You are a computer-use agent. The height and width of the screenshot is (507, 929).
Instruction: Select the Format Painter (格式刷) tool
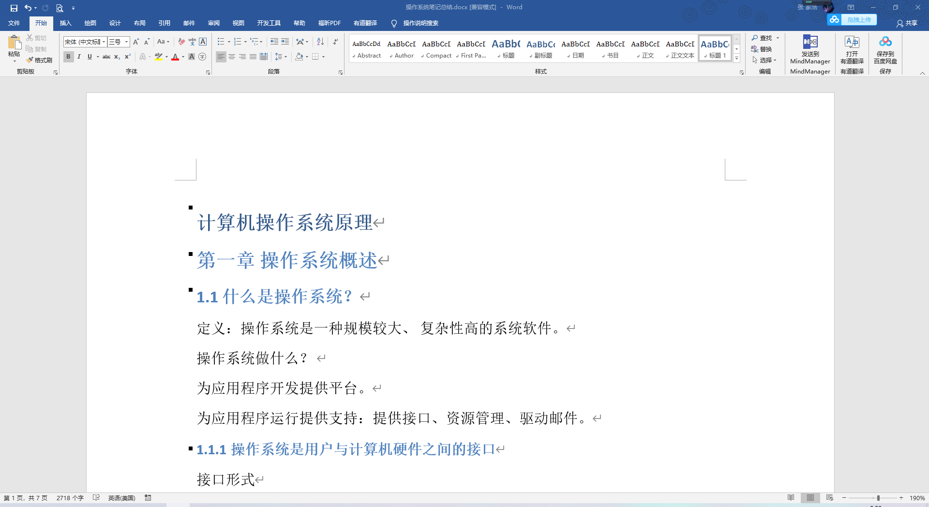tap(40, 60)
